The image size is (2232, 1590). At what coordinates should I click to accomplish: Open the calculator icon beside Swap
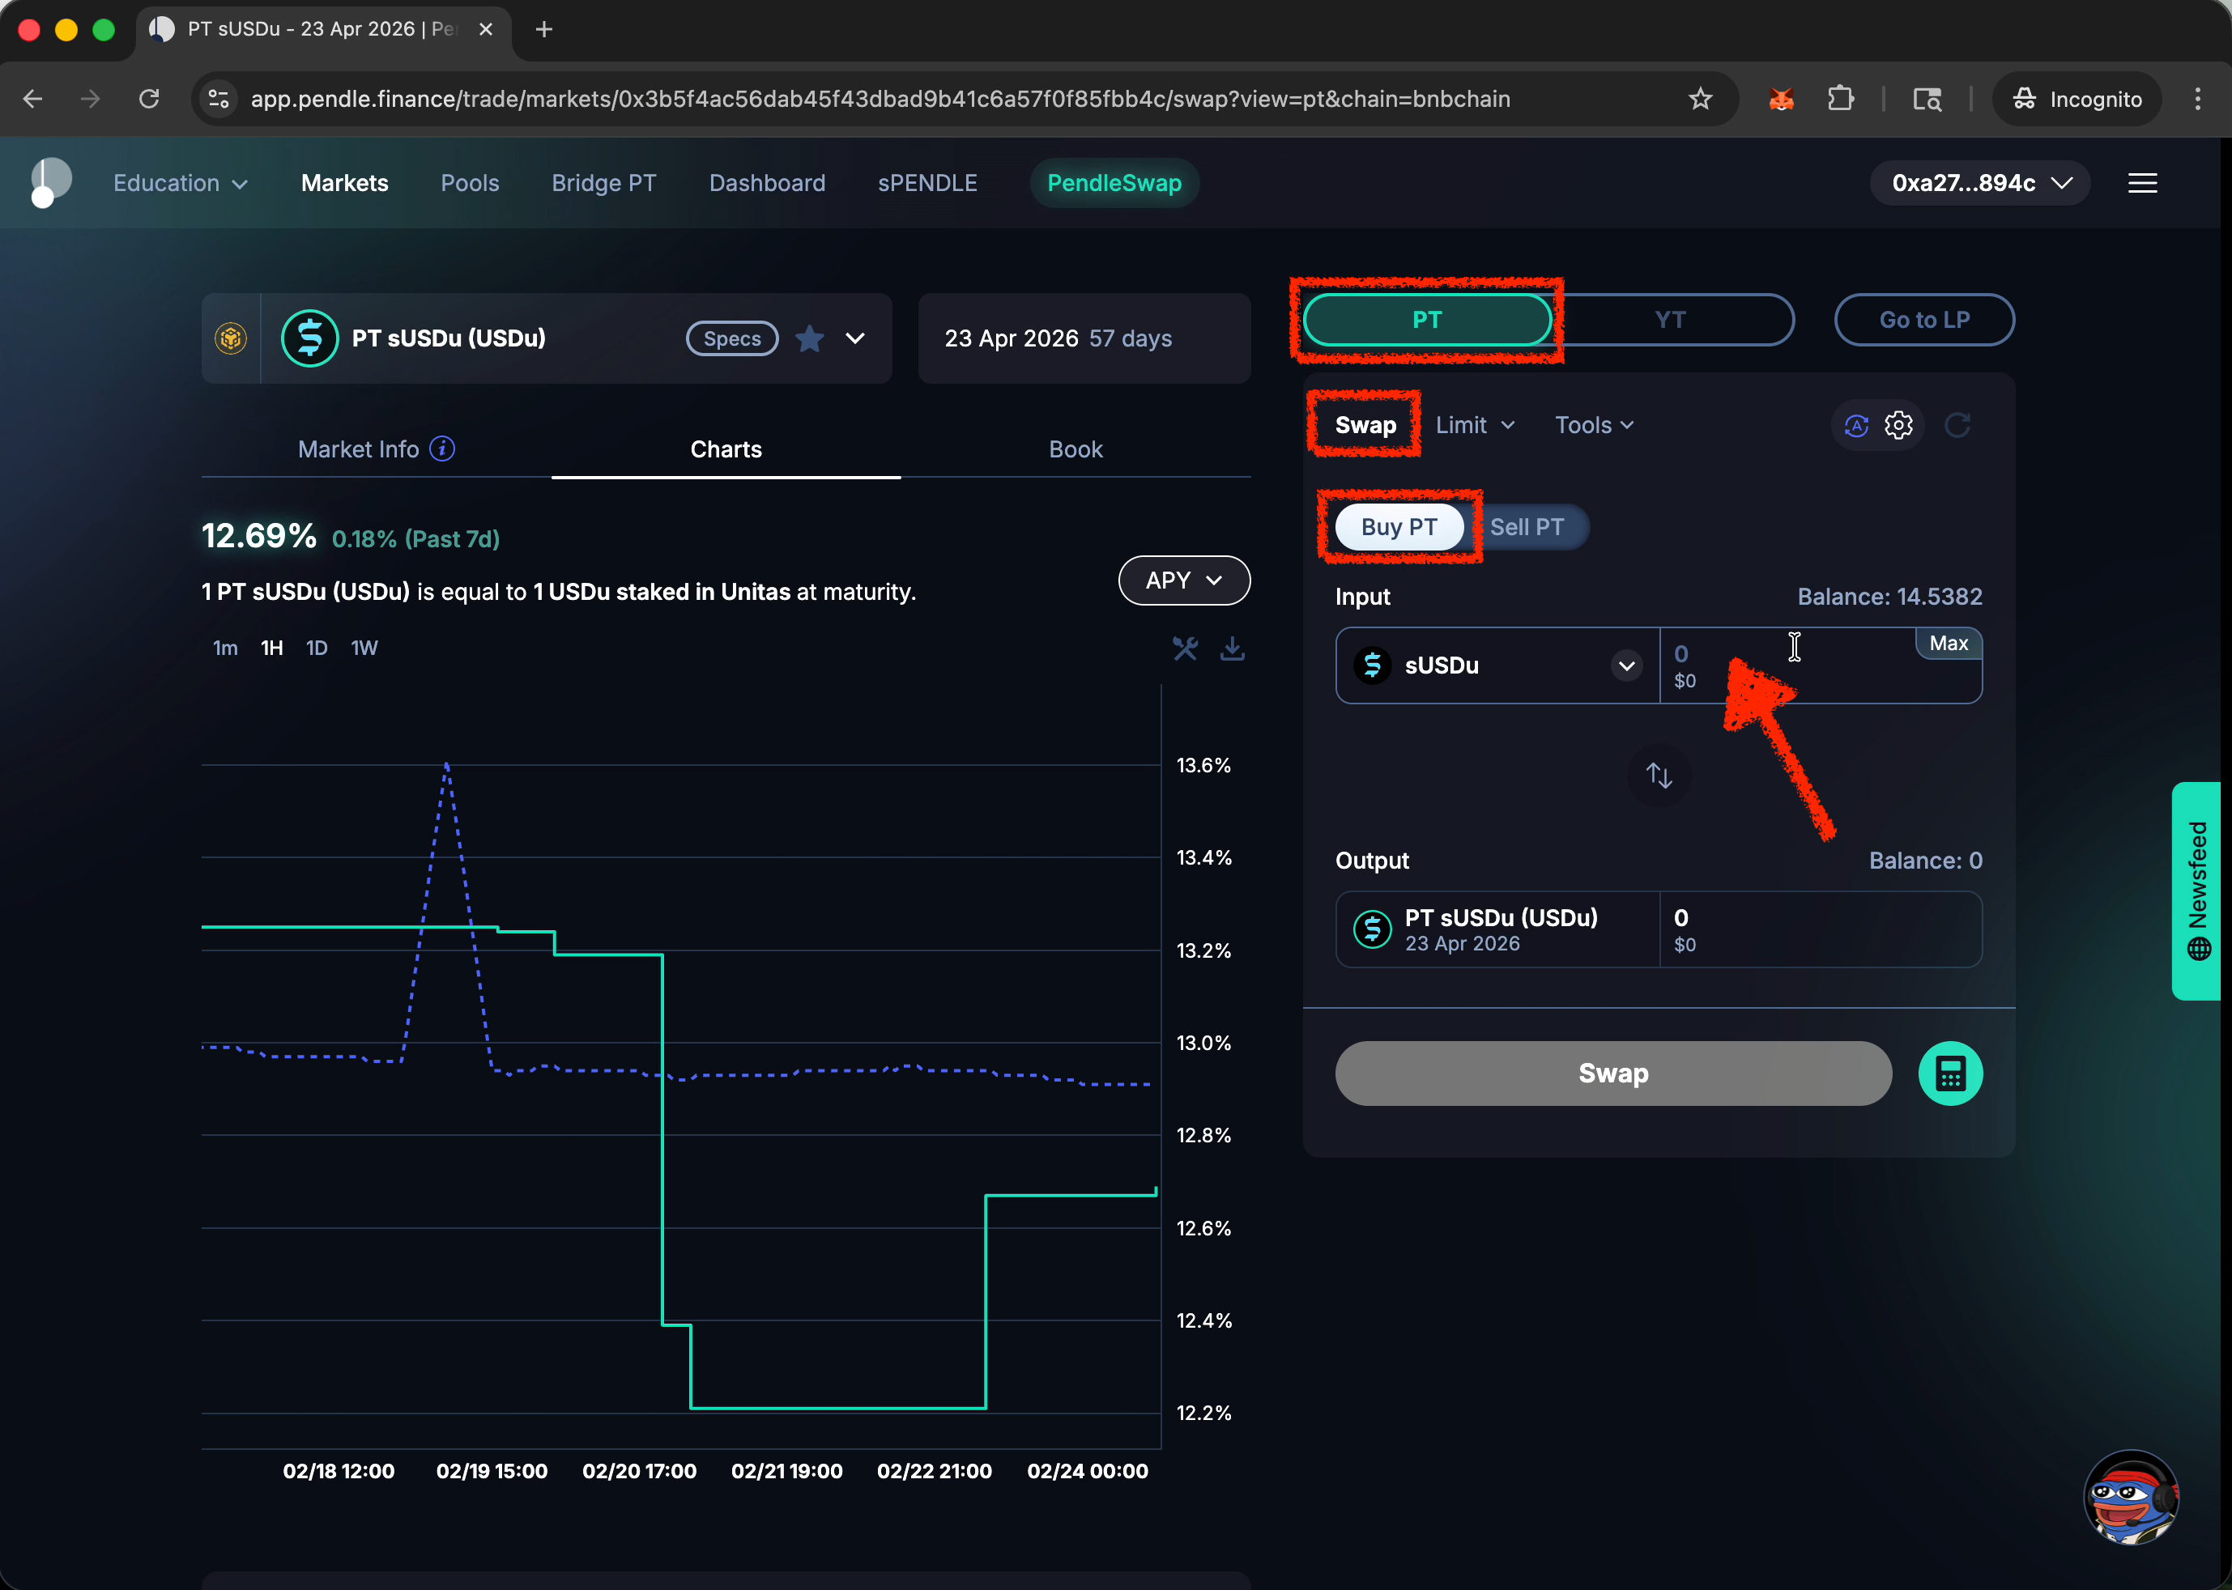[1949, 1073]
